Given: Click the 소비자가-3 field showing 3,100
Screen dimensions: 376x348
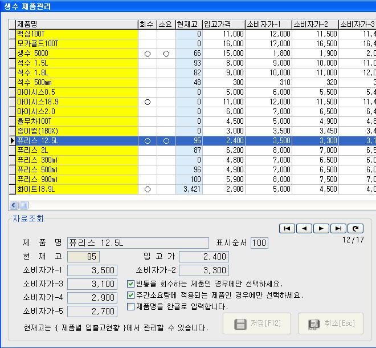Looking at the screenshot, I should coord(92,284).
